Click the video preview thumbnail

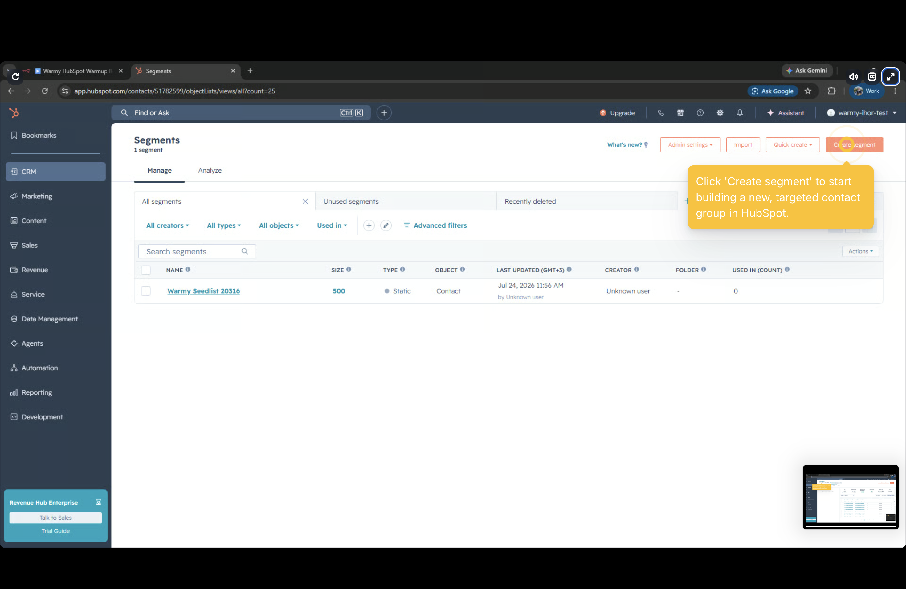(851, 497)
